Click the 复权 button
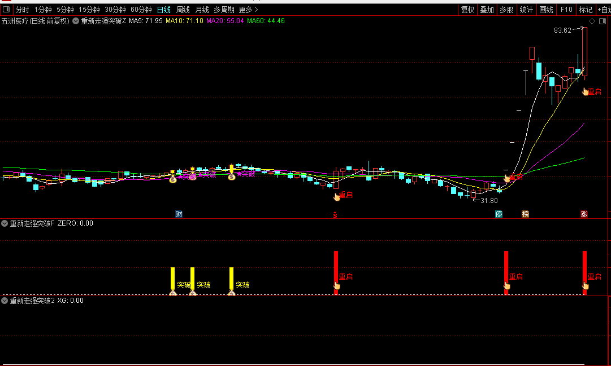The image size is (611, 366). click(467, 10)
